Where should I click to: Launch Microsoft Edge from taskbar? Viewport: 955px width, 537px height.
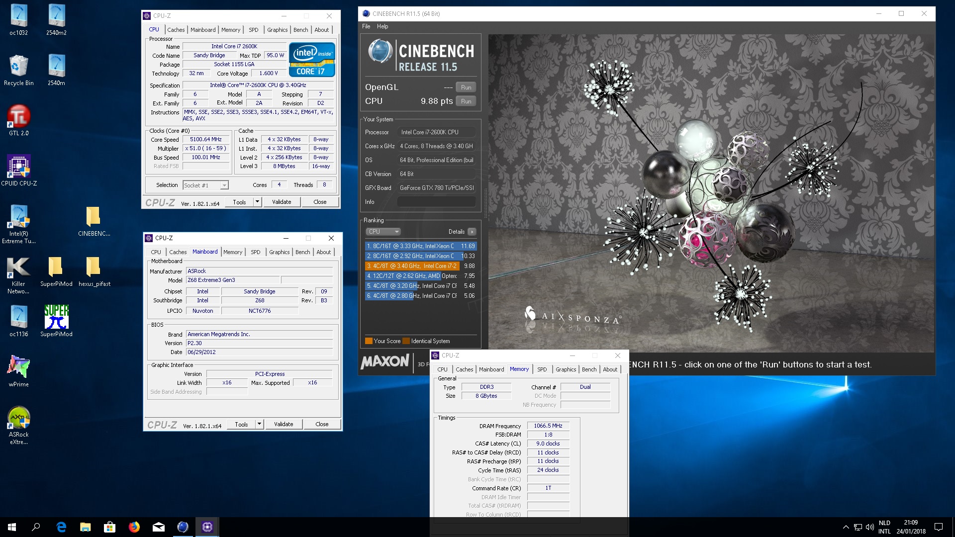(61, 527)
